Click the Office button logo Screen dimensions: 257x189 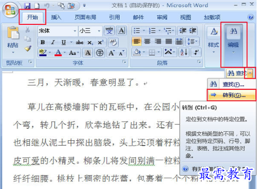pos(10,10)
